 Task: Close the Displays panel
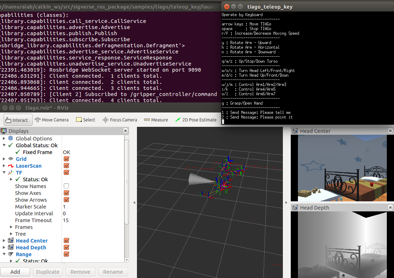pyautogui.click(x=125, y=131)
